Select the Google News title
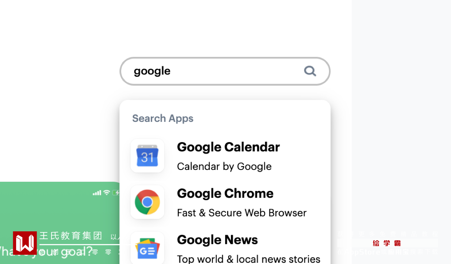 pos(217,240)
